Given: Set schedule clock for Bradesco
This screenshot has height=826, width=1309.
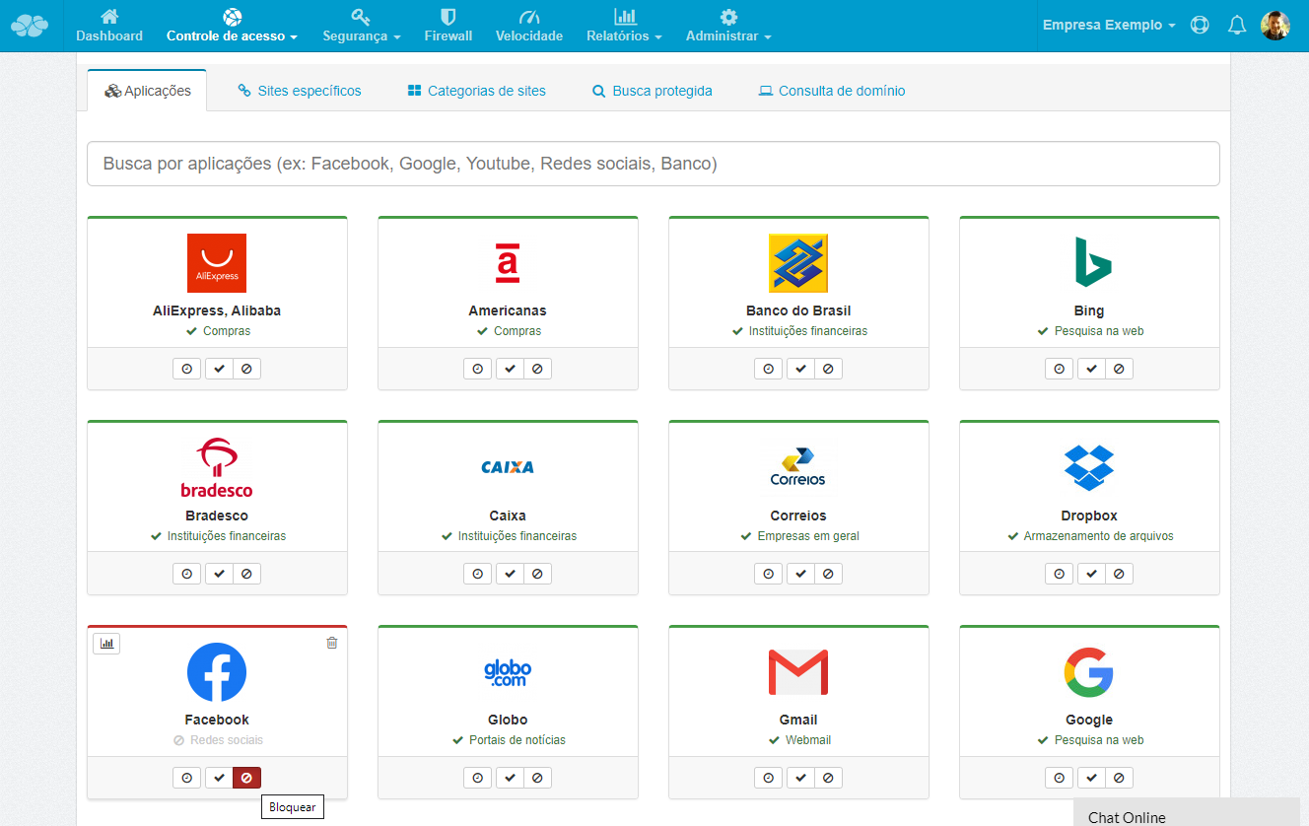Looking at the screenshot, I should click(187, 574).
